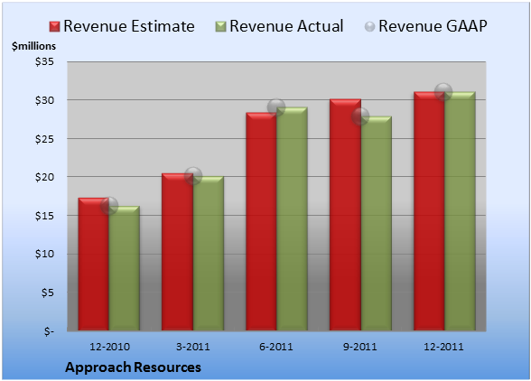Click the GAAP marker sphere for 12-2011
Image resolution: width=531 pixels, height=381 pixels.
click(x=443, y=91)
